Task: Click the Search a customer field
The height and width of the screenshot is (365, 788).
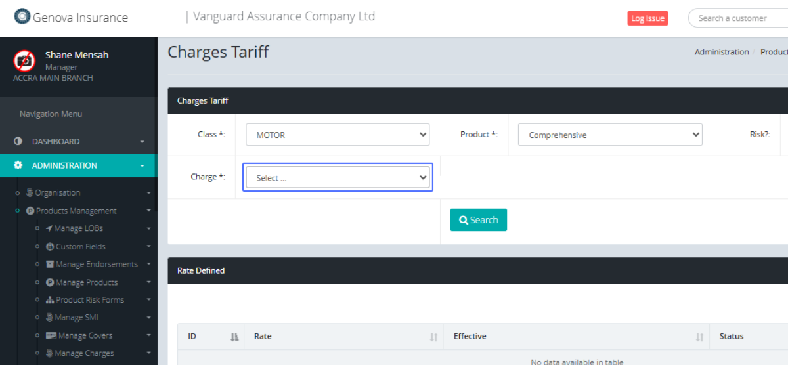Action: [x=739, y=18]
